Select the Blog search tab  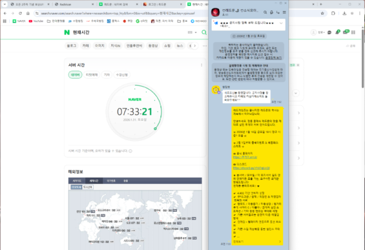pos(71,46)
